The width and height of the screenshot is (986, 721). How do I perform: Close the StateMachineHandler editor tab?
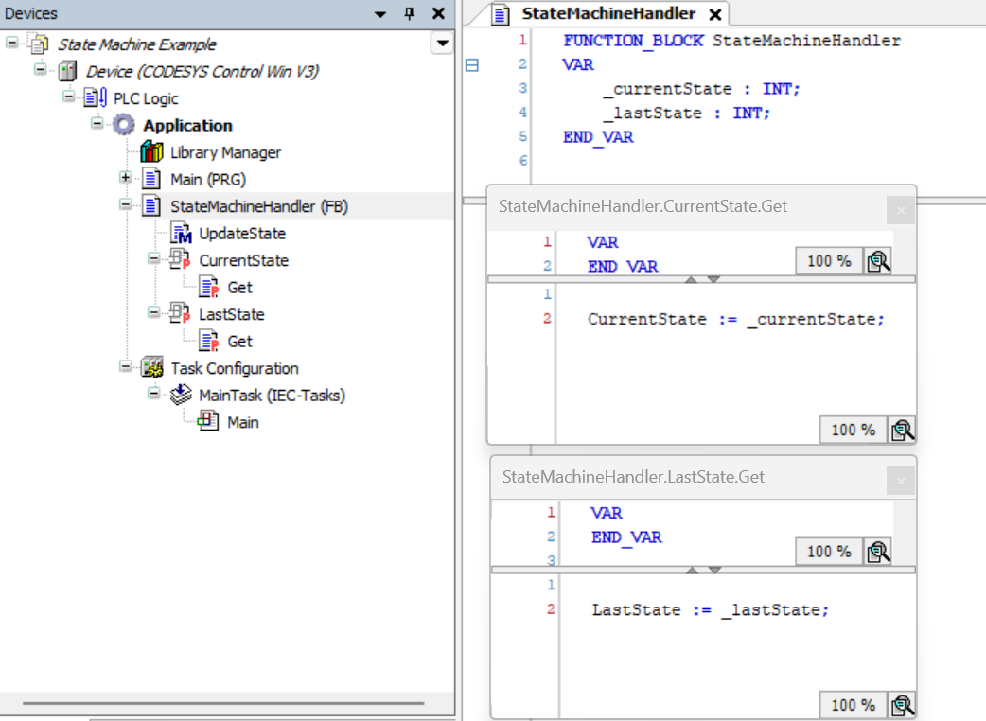click(x=715, y=14)
